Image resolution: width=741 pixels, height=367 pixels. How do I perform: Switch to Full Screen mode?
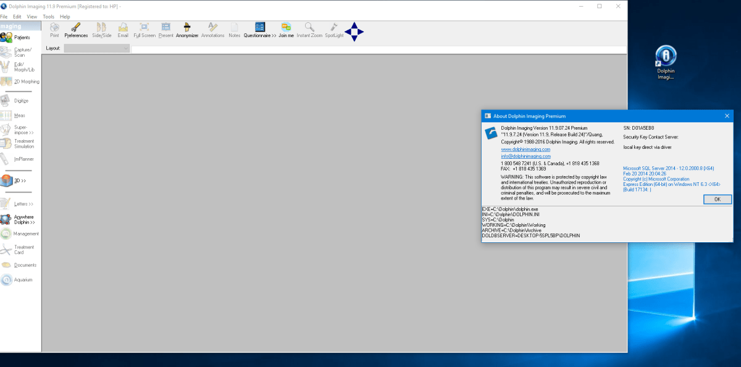point(144,30)
